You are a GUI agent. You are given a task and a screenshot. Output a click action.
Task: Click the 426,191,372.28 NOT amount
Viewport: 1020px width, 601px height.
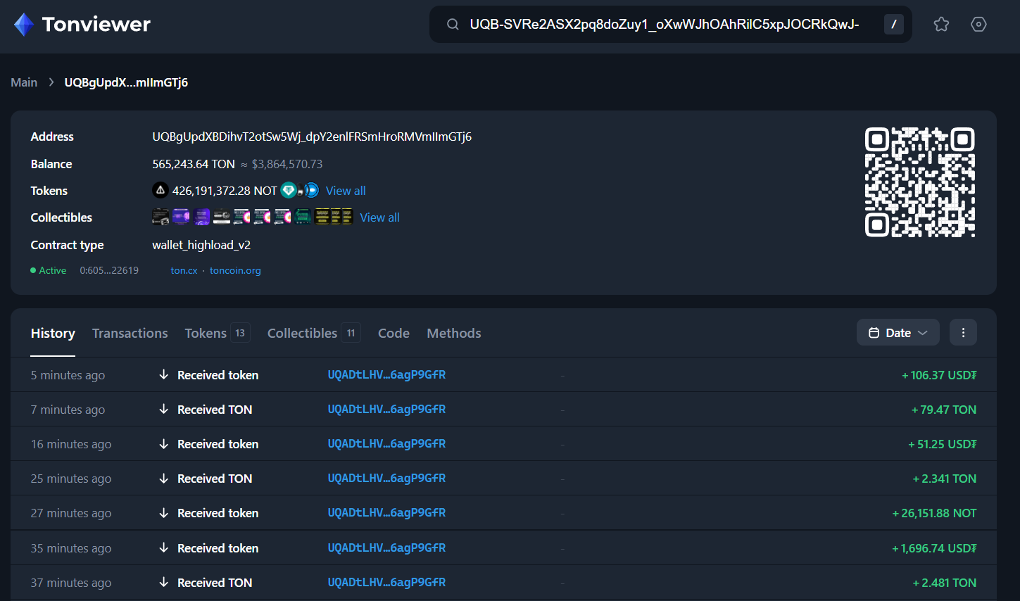click(x=225, y=191)
